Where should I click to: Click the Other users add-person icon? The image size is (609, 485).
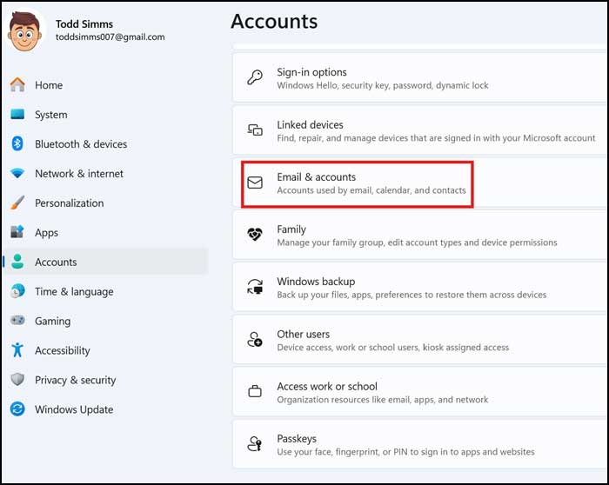pyautogui.click(x=255, y=340)
